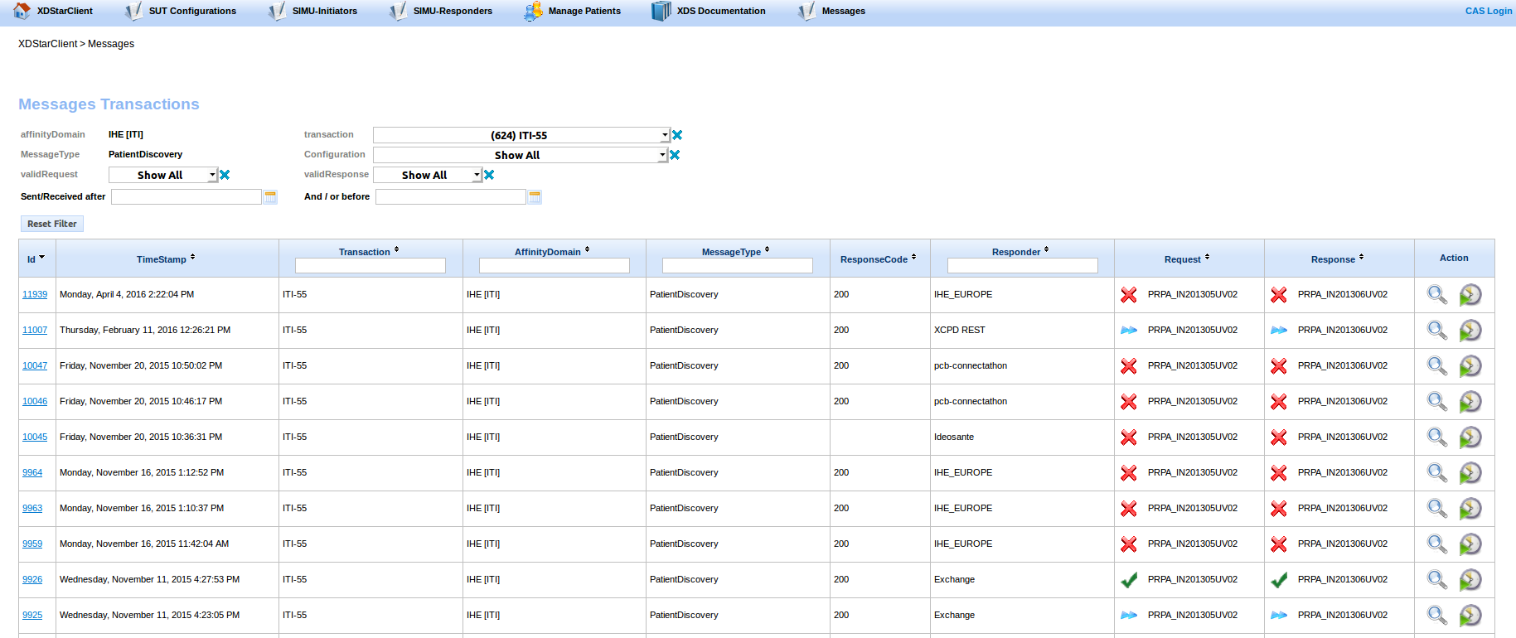1516x638 pixels.
Task: View details magnifier for message 11939
Action: [1436, 294]
